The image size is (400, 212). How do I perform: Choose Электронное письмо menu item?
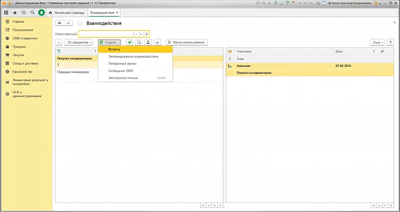[135, 78]
